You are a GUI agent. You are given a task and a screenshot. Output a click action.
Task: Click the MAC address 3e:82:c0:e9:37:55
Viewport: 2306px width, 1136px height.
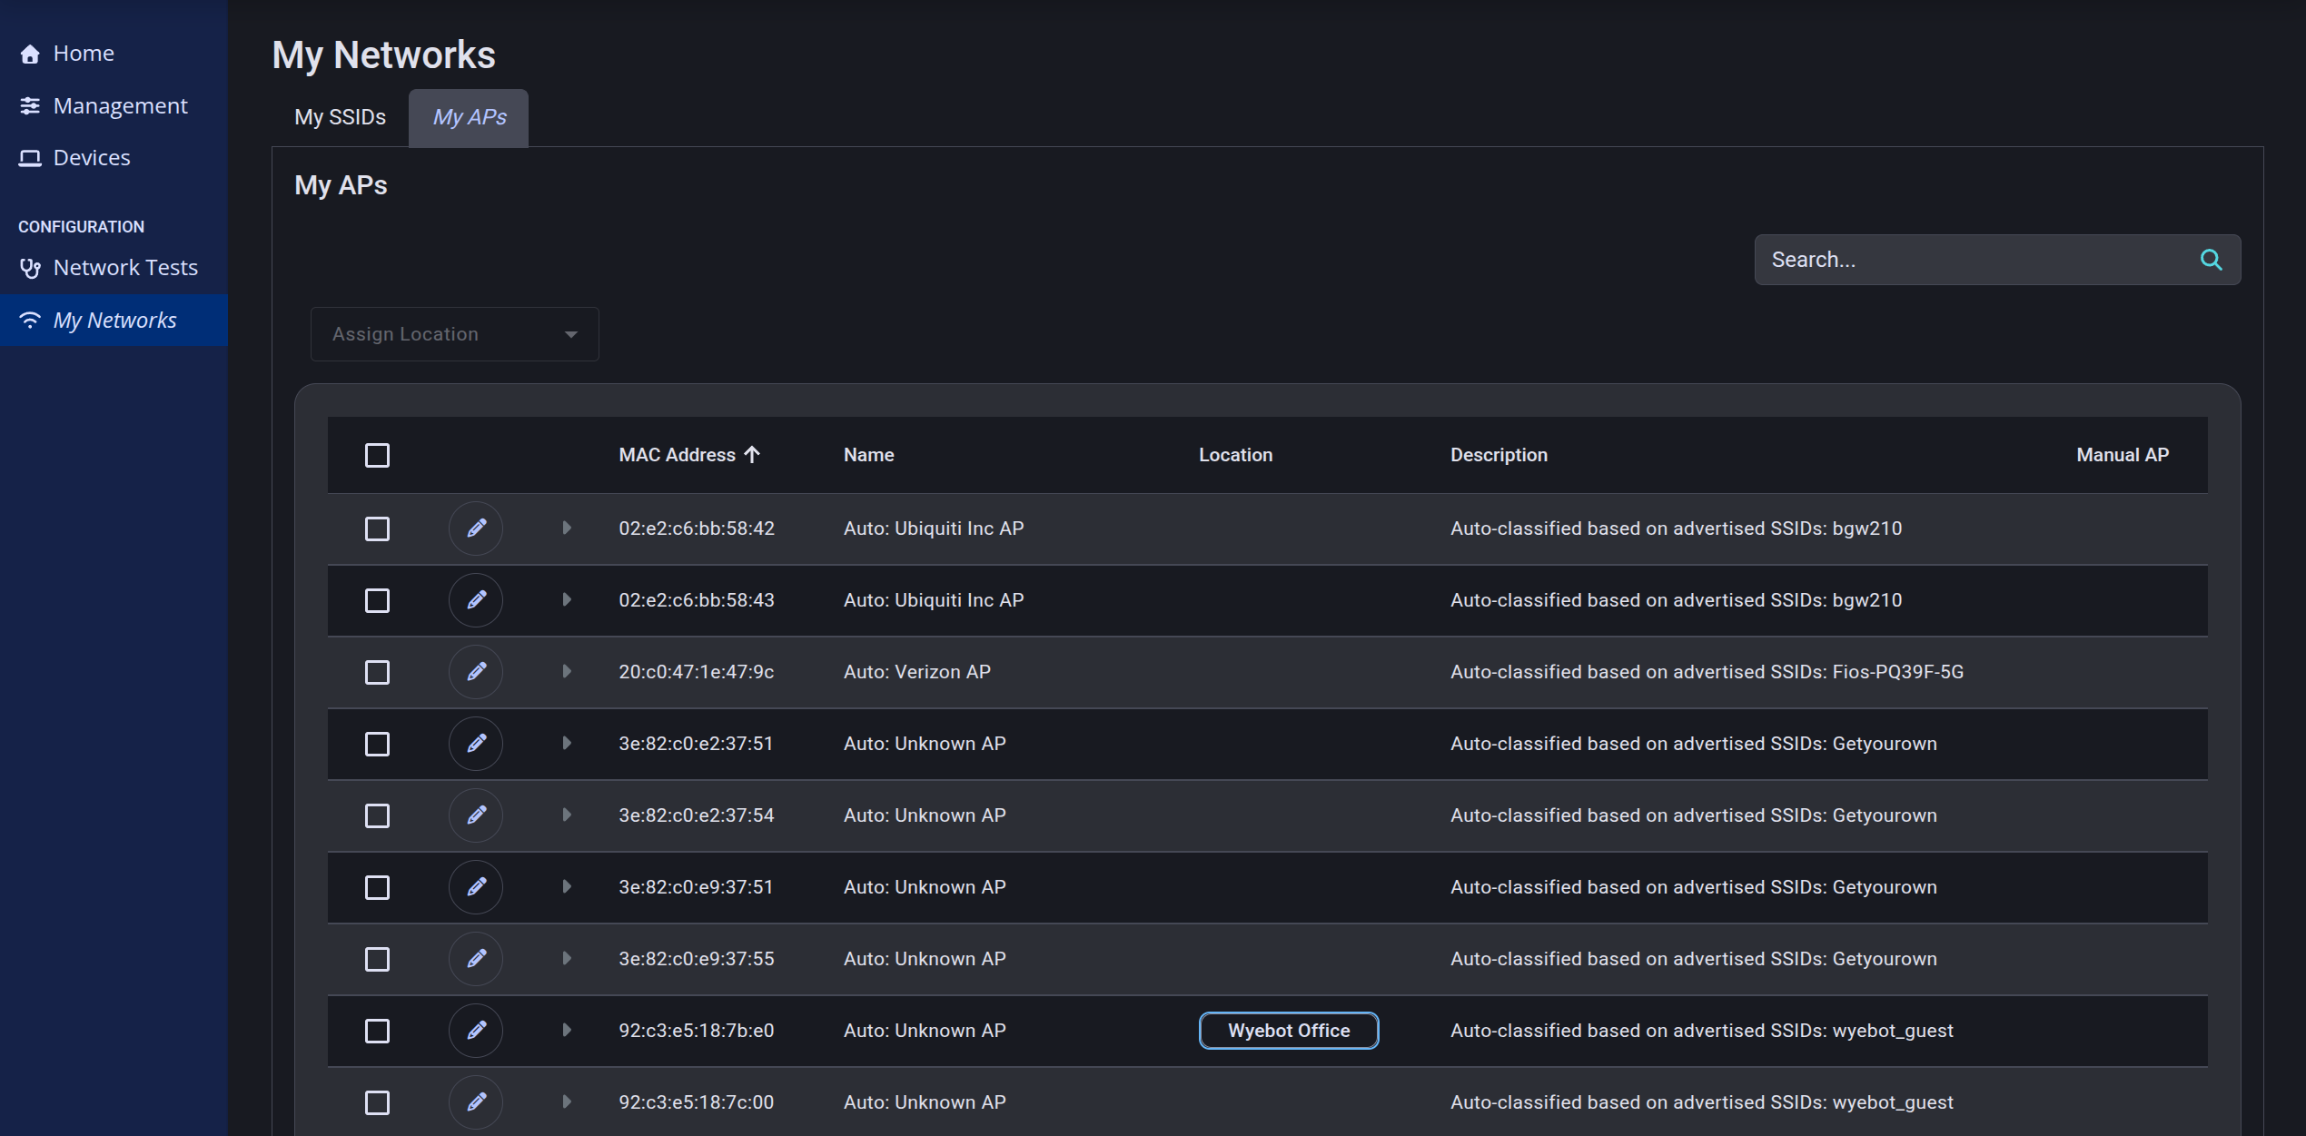click(x=696, y=959)
